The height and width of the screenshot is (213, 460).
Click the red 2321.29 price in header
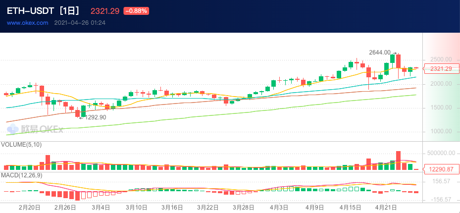(105, 11)
